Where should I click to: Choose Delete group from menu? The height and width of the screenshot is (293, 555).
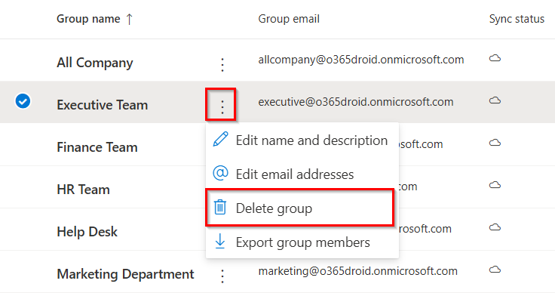302,208
